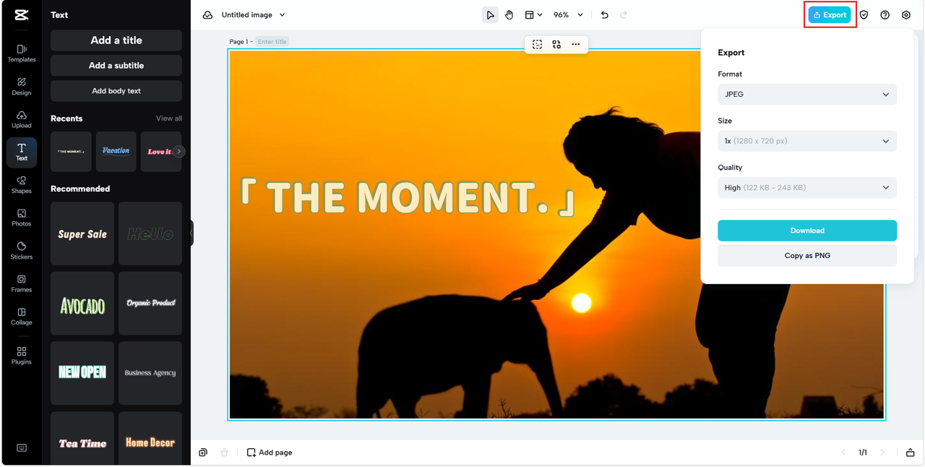Choose NEW OPEN text preset
Viewport: 925px width, 467px height.
[82, 373]
